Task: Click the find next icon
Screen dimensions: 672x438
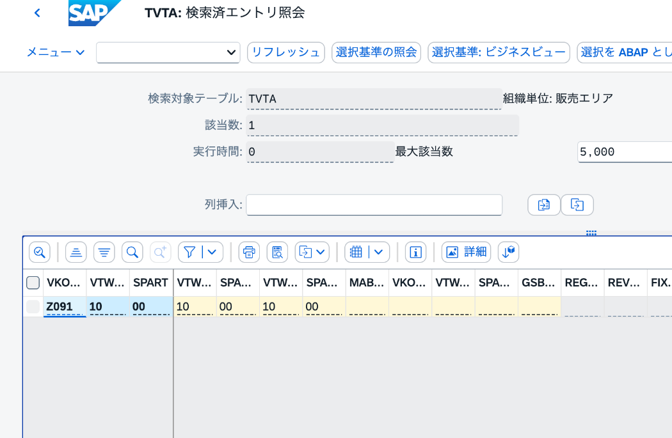Action: (160, 252)
